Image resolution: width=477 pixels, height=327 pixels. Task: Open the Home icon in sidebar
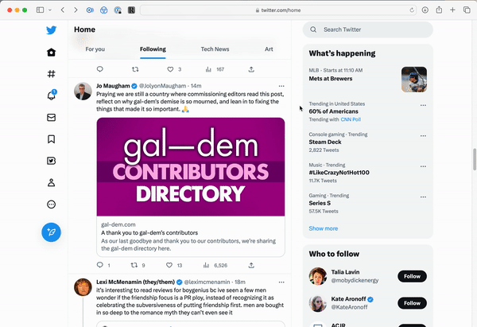(x=51, y=53)
